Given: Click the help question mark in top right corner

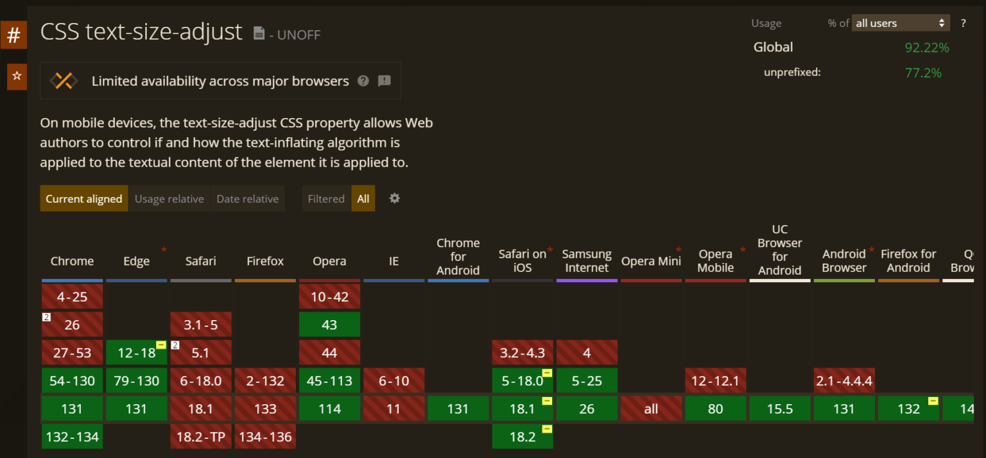Looking at the screenshot, I should tap(963, 23).
